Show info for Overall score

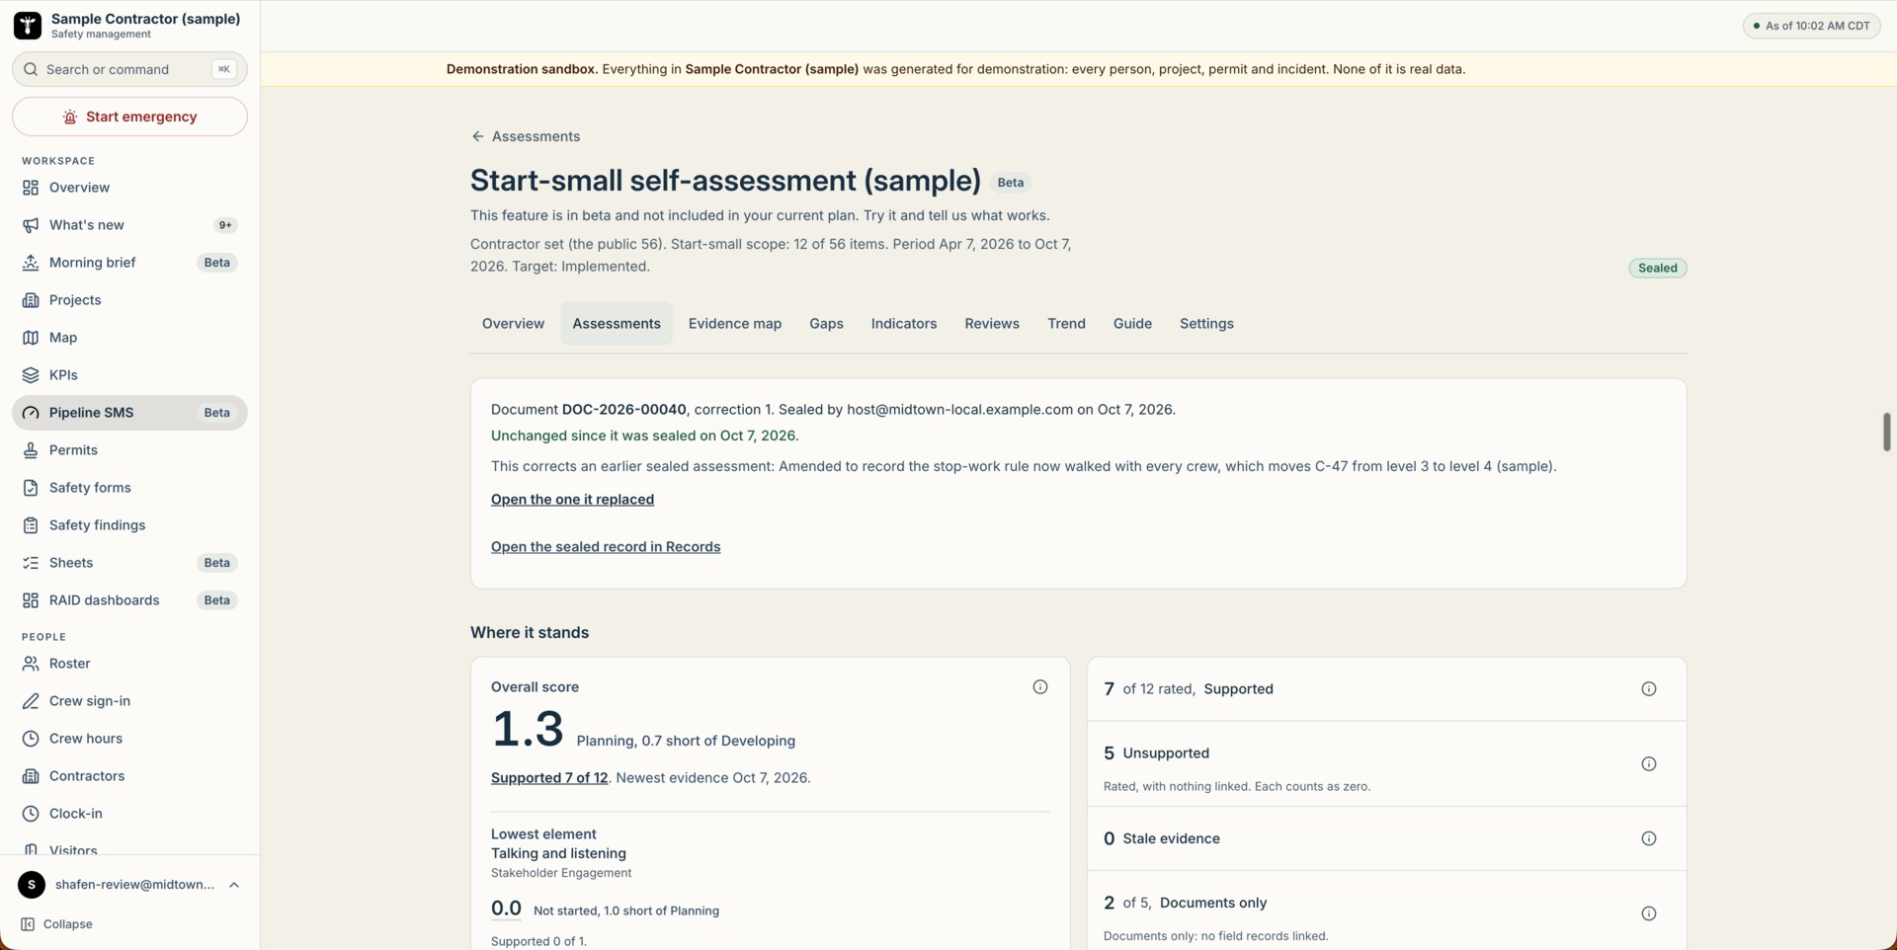1040,687
